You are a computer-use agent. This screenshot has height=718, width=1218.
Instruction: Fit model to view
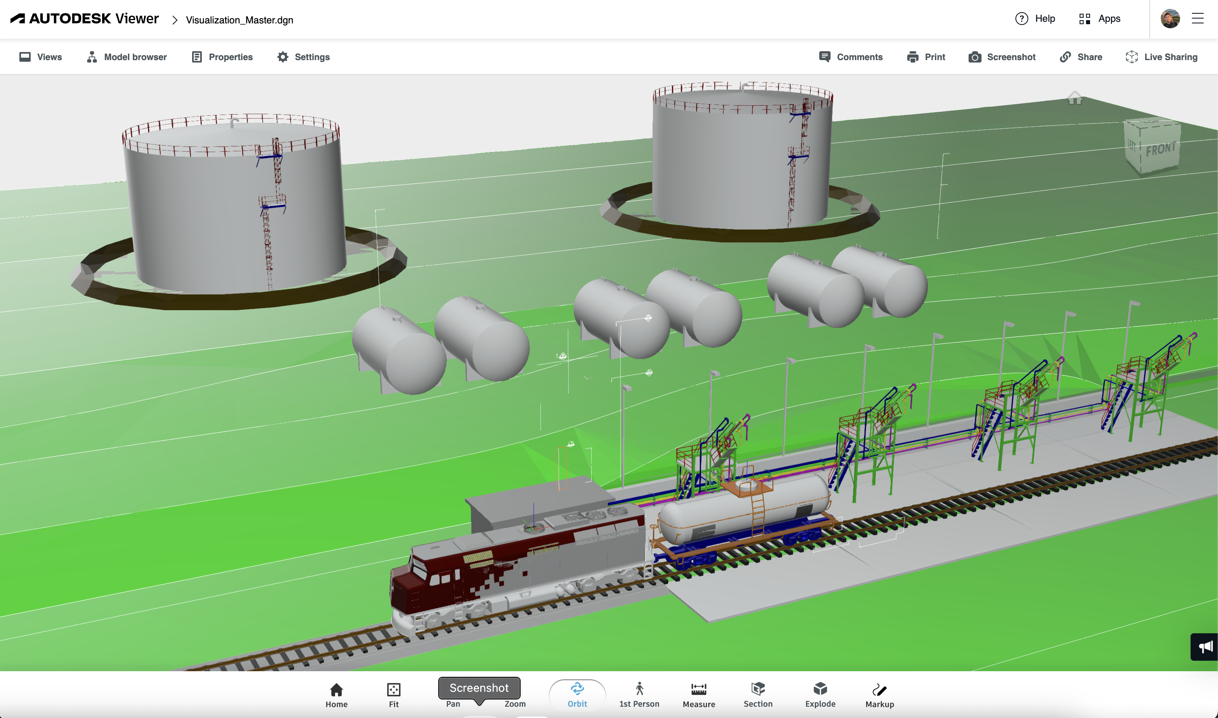pos(393,695)
